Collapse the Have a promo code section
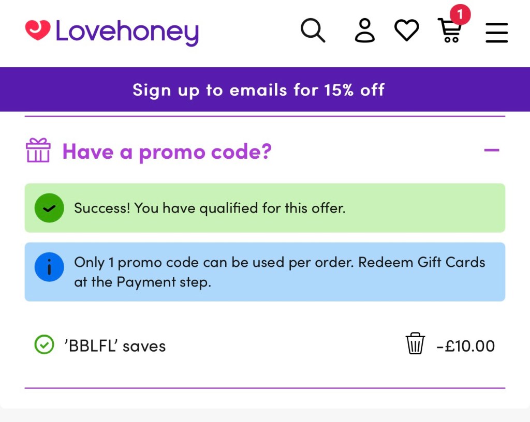This screenshot has height=422, width=530. (491, 150)
